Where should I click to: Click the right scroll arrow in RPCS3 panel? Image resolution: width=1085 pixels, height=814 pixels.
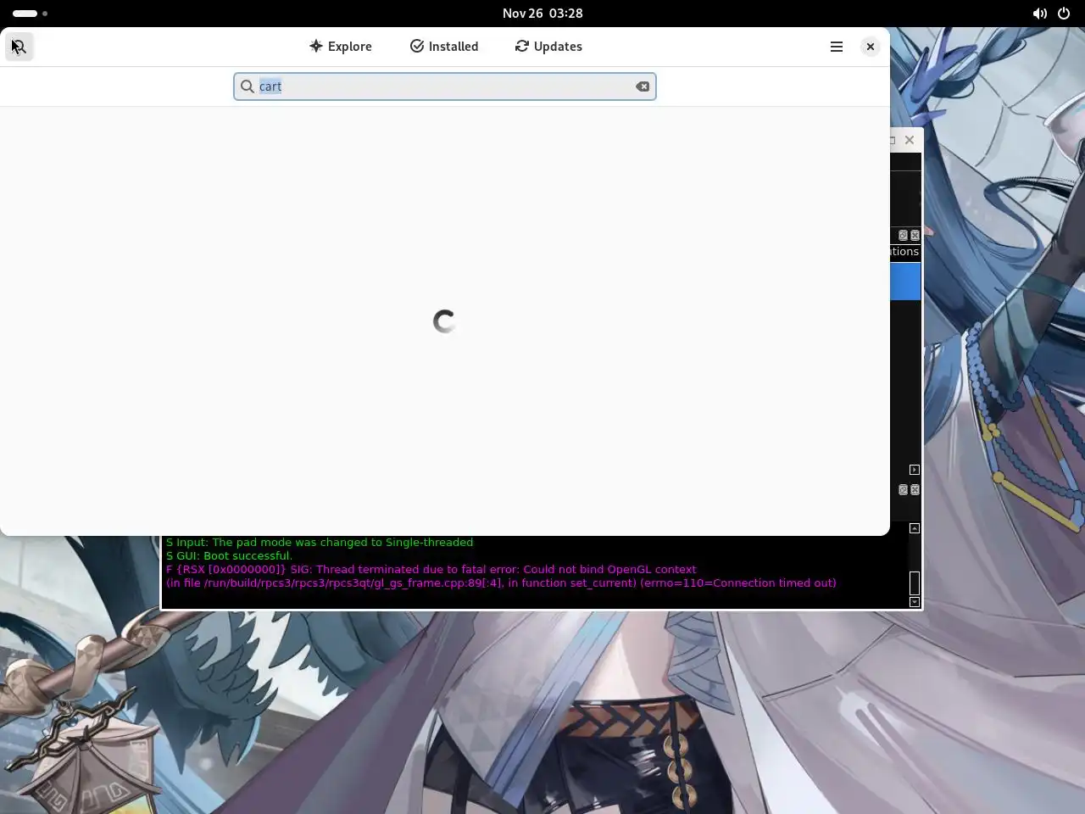tap(914, 470)
